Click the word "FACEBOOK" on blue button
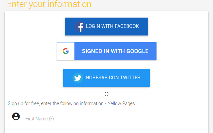Image resolution: width=213 pixels, height=133 pixels. pyautogui.click(x=127, y=26)
